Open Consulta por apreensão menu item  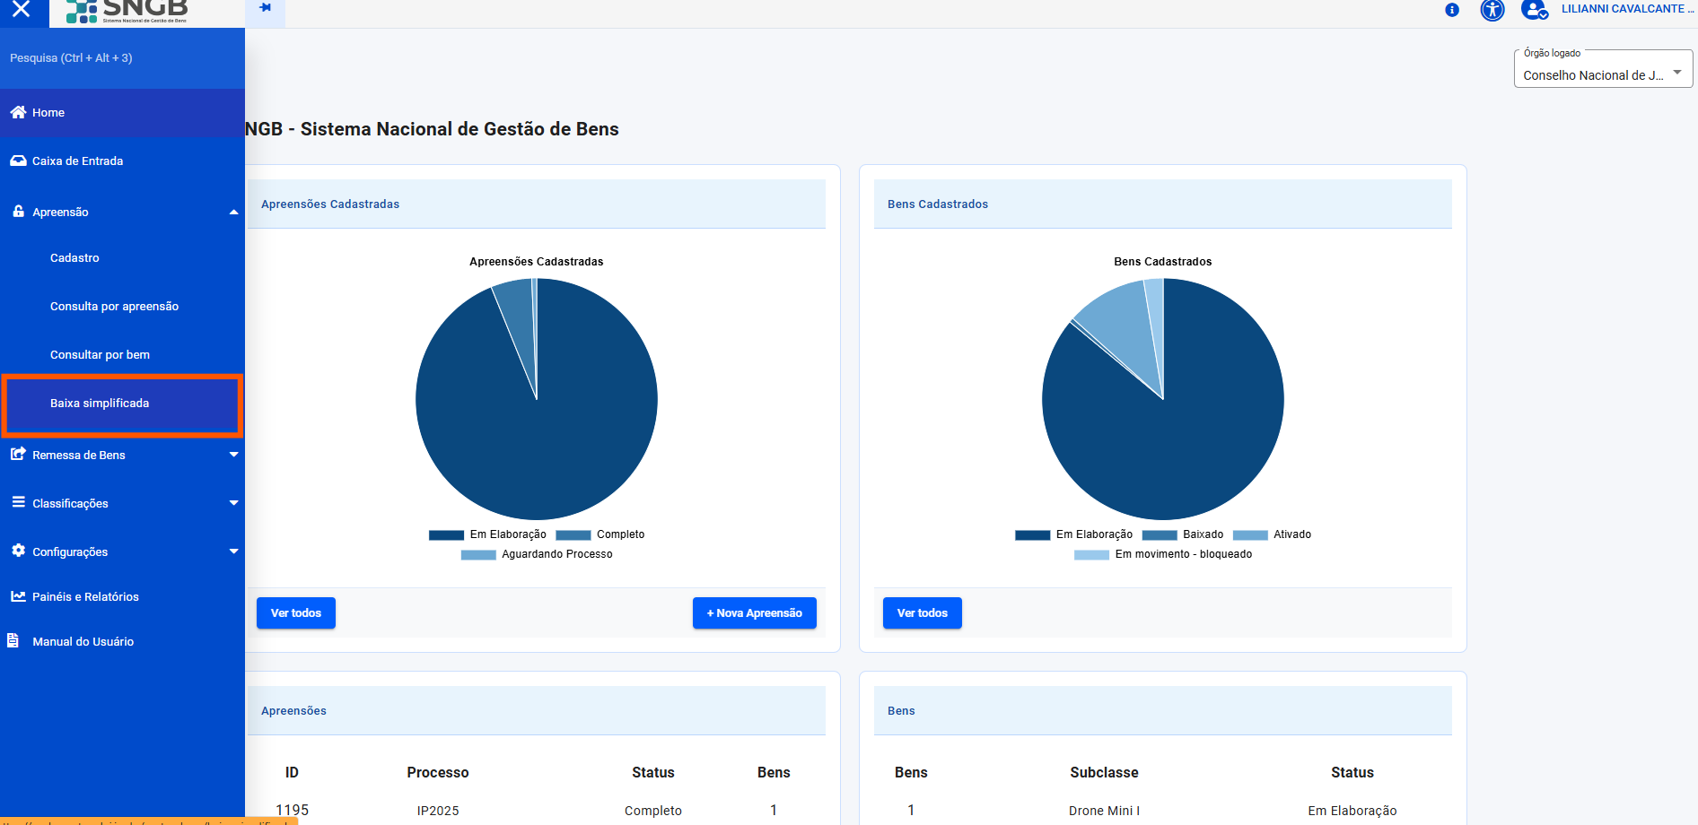point(114,307)
